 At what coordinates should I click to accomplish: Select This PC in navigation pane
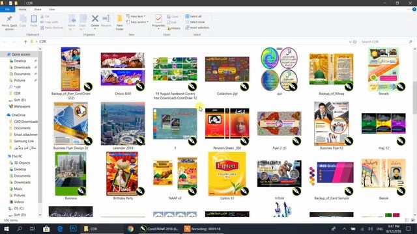[x=17, y=156]
